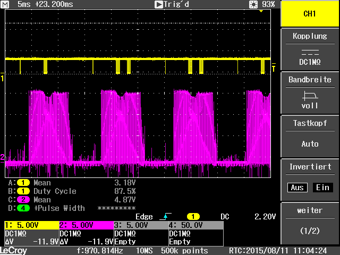Click the RTC date and time readout
Viewport: 340px width, 255px height.
tap(278, 251)
